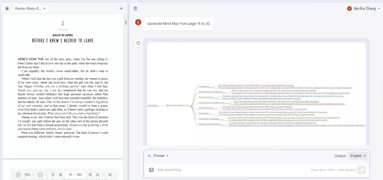Attach an image using the picture icon
The width and height of the screenshot is (383, 180).
click(x=151, y=170)
